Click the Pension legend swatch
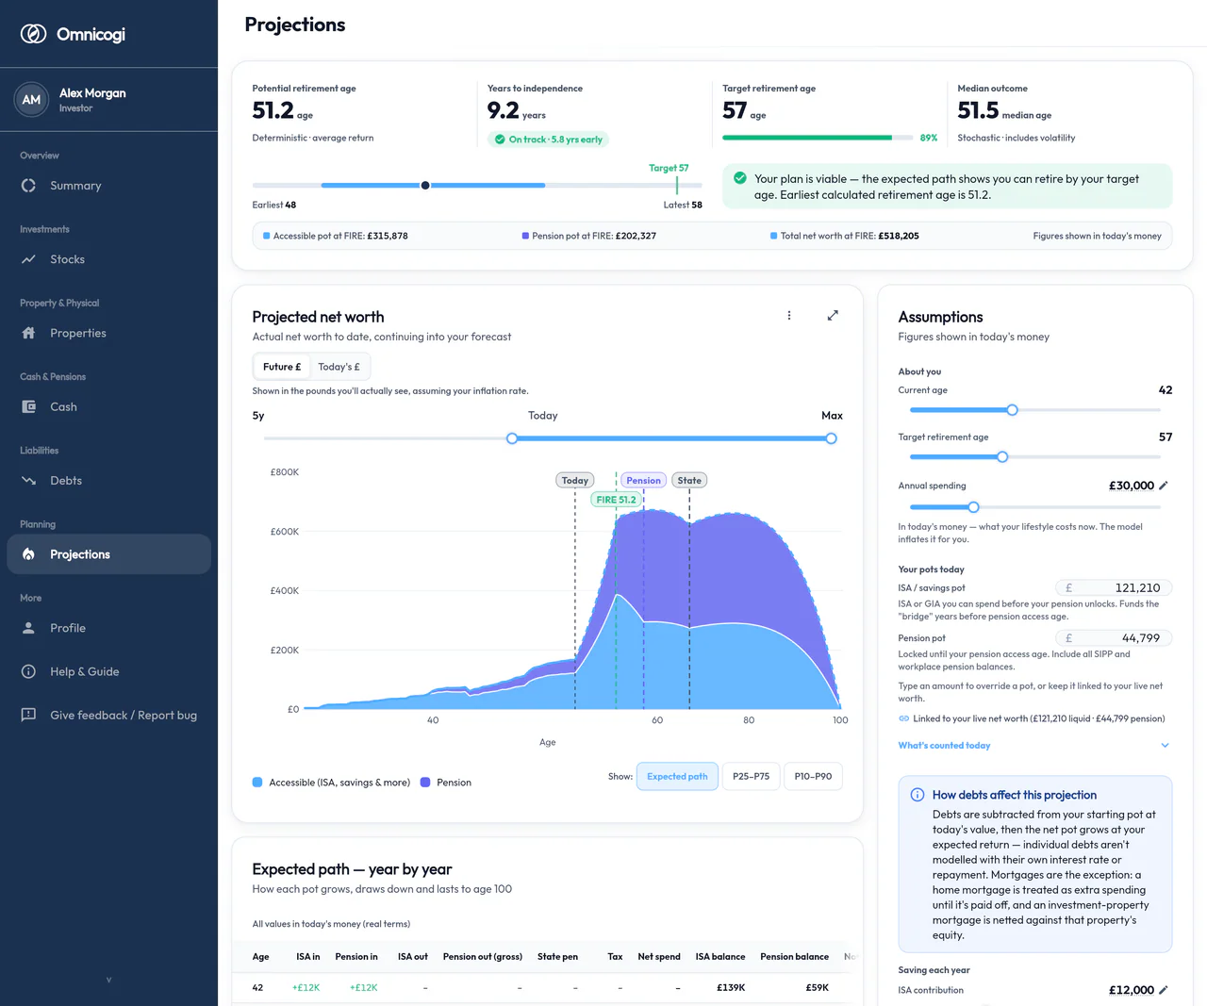The image size is (1207, 1006). tap(425, 783)
